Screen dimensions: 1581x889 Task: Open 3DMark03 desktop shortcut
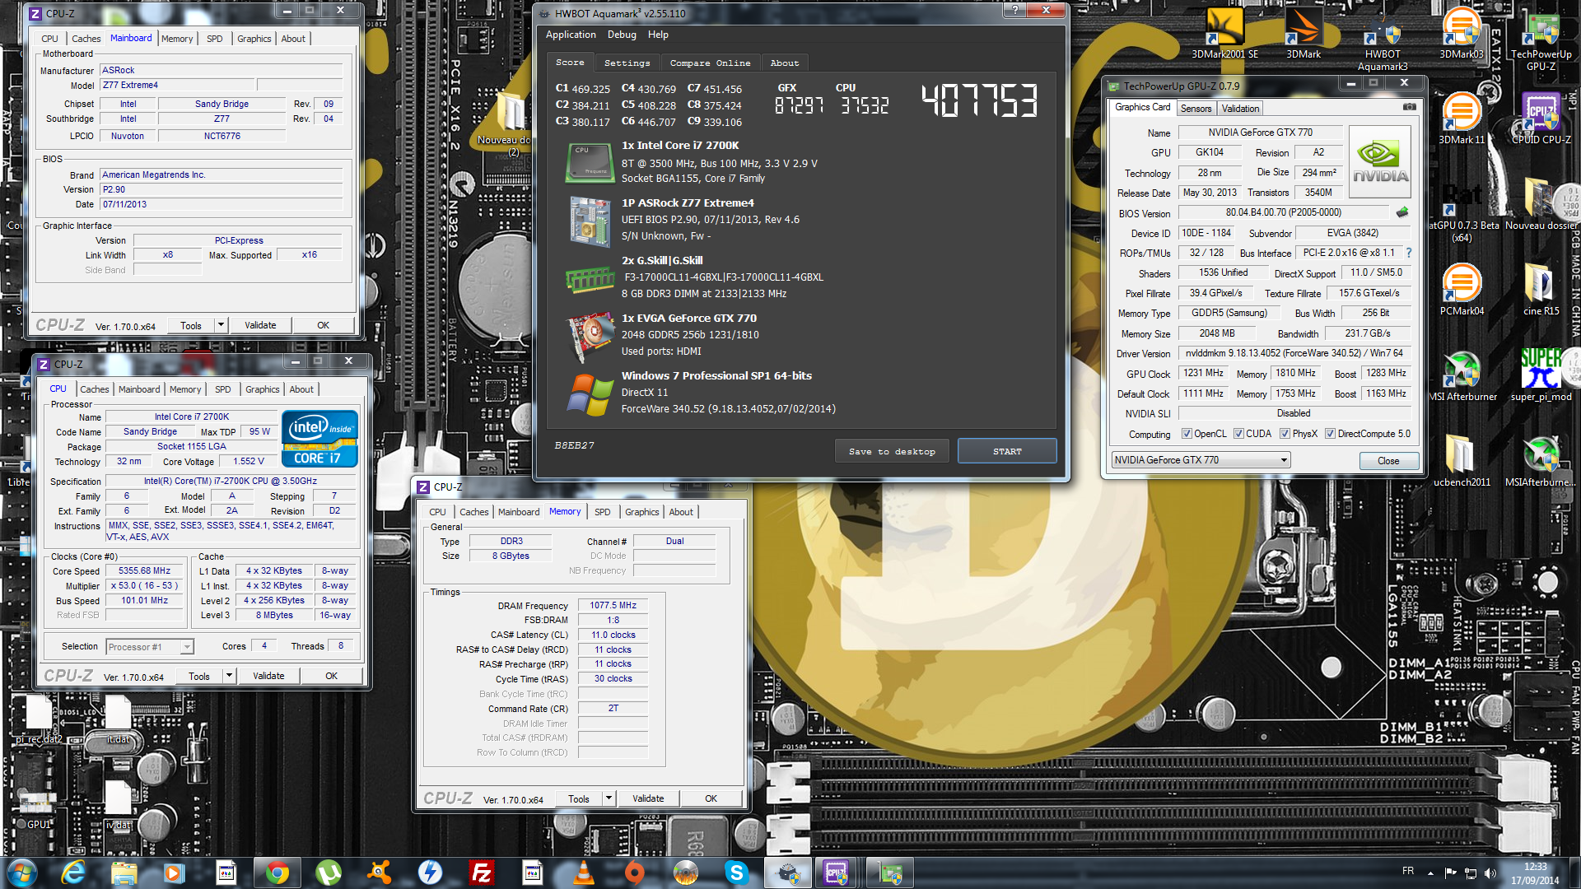(1462, 33)
